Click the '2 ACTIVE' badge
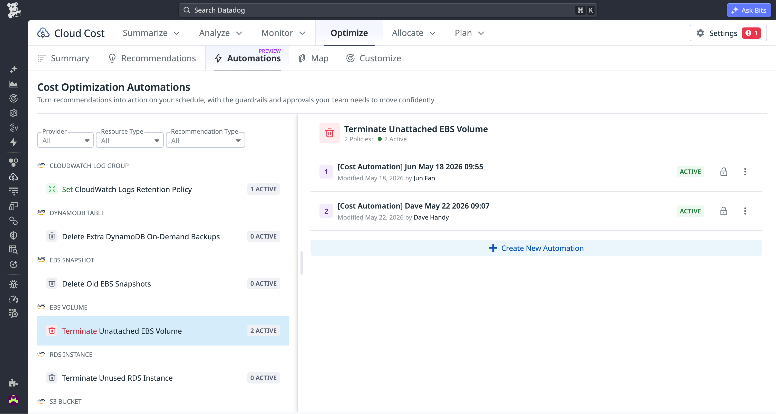This screenshot has height=414, width=776. click(264, 331)
